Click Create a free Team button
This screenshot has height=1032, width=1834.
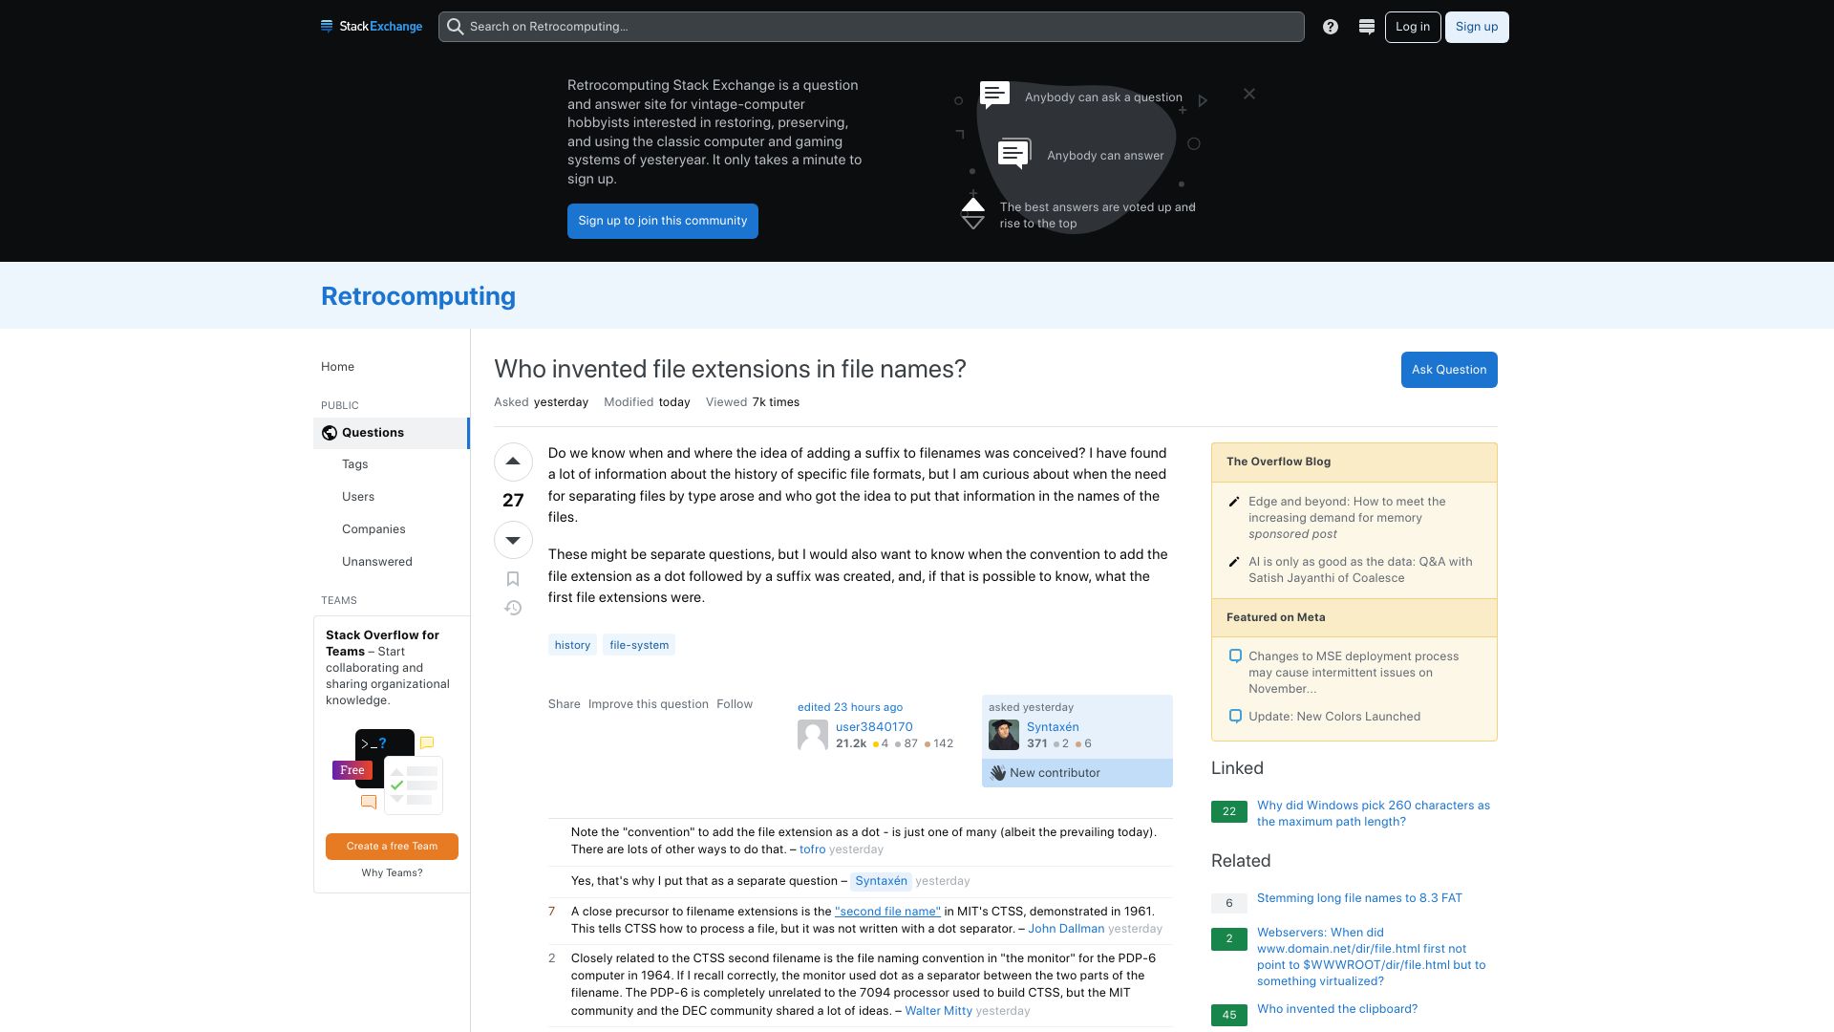tap(392, 847)
